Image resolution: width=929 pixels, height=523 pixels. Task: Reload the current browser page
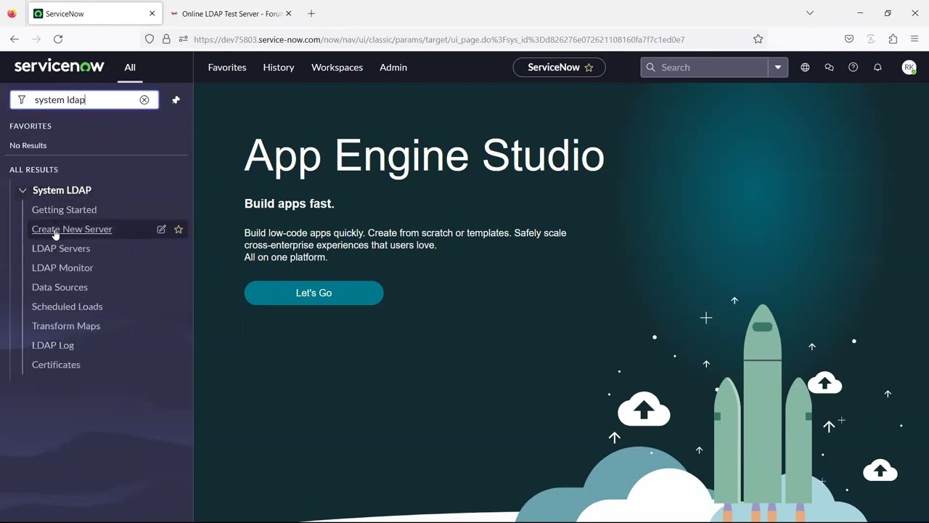[x=58, y=39]
